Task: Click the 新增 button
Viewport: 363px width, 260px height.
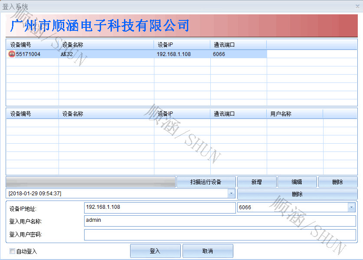Action: pyautogui.click(x=257, y=182)
